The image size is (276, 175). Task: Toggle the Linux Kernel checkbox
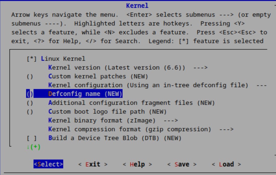[x=32, y=59]
